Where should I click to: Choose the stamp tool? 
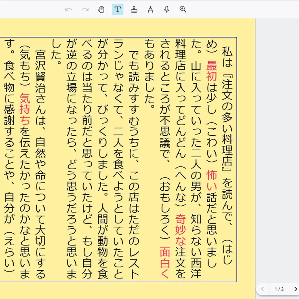(x=134, y=9)
